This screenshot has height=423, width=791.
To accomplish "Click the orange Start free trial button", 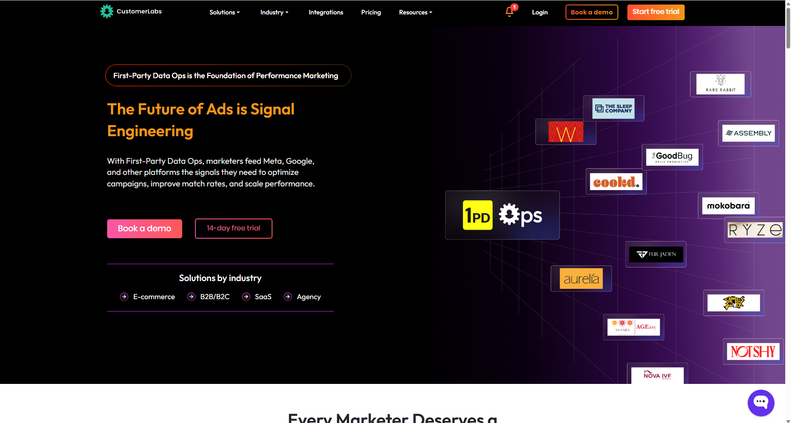I will (x=655, y=12).
